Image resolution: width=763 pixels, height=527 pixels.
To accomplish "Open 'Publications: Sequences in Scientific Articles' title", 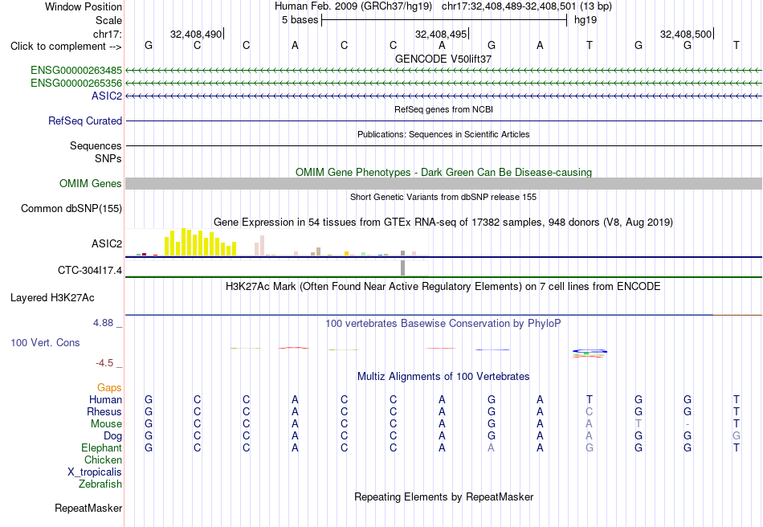I will tap(443, 134).
